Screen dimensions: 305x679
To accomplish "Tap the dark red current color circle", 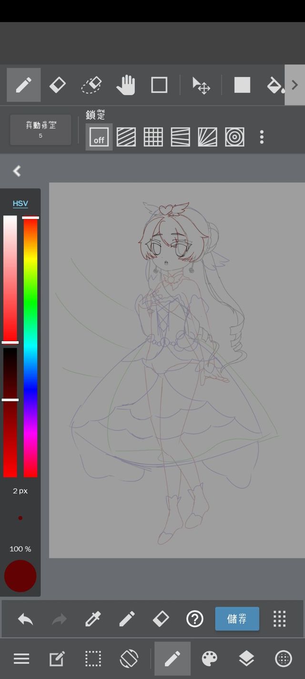I will [20, 576].
